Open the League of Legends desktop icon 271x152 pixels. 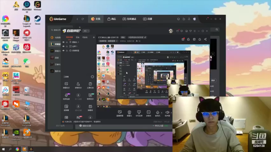tap(27, 21)
